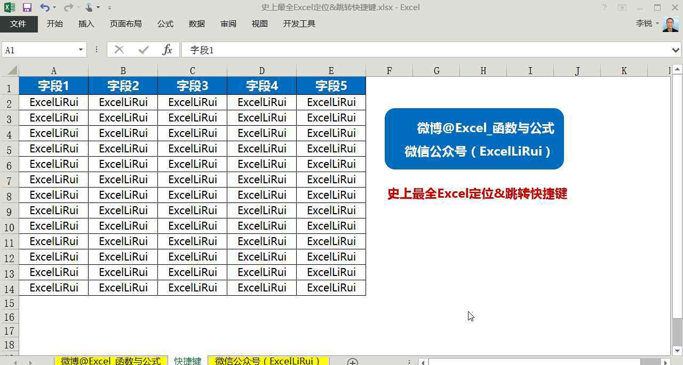Click header cell 字段1
This screenshot has height=365, width=683.
click(x=53, y=86)
